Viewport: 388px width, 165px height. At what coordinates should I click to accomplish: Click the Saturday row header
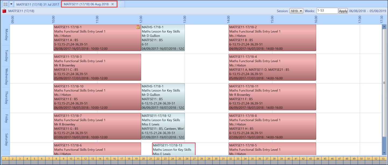pyautogui.click(x=6, y=140)
